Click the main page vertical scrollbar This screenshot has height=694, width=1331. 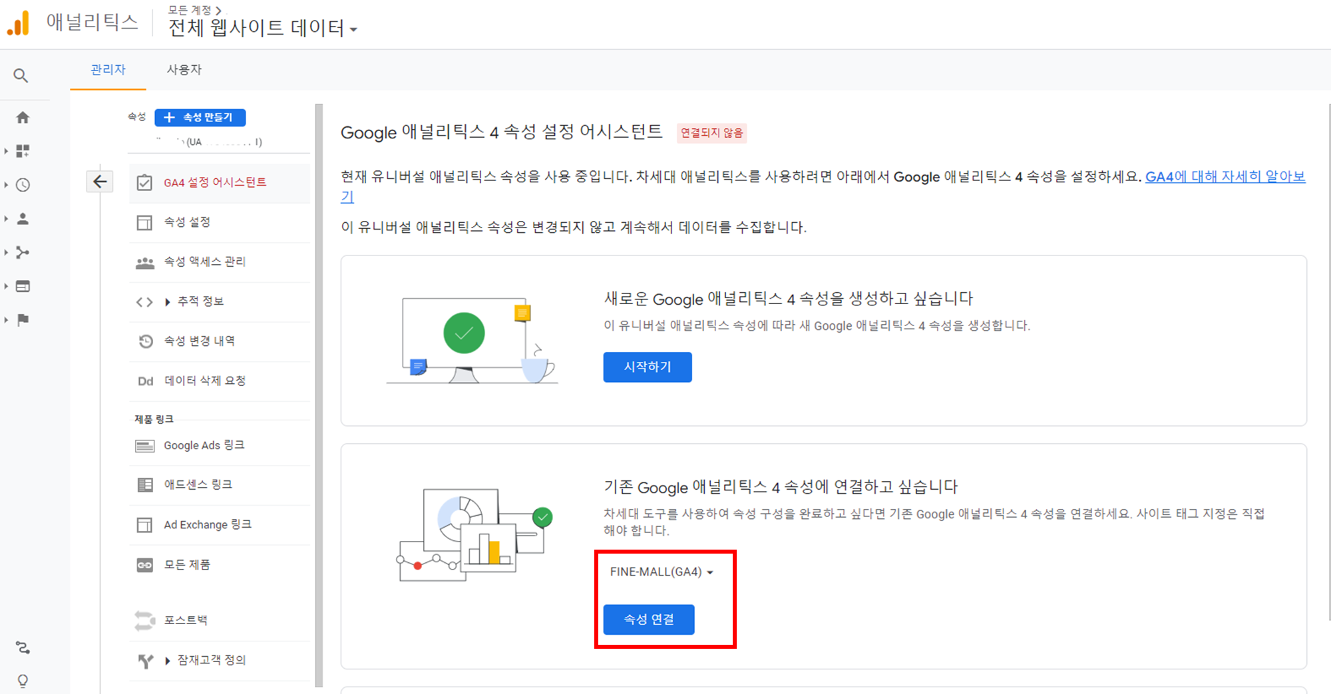1328,363
